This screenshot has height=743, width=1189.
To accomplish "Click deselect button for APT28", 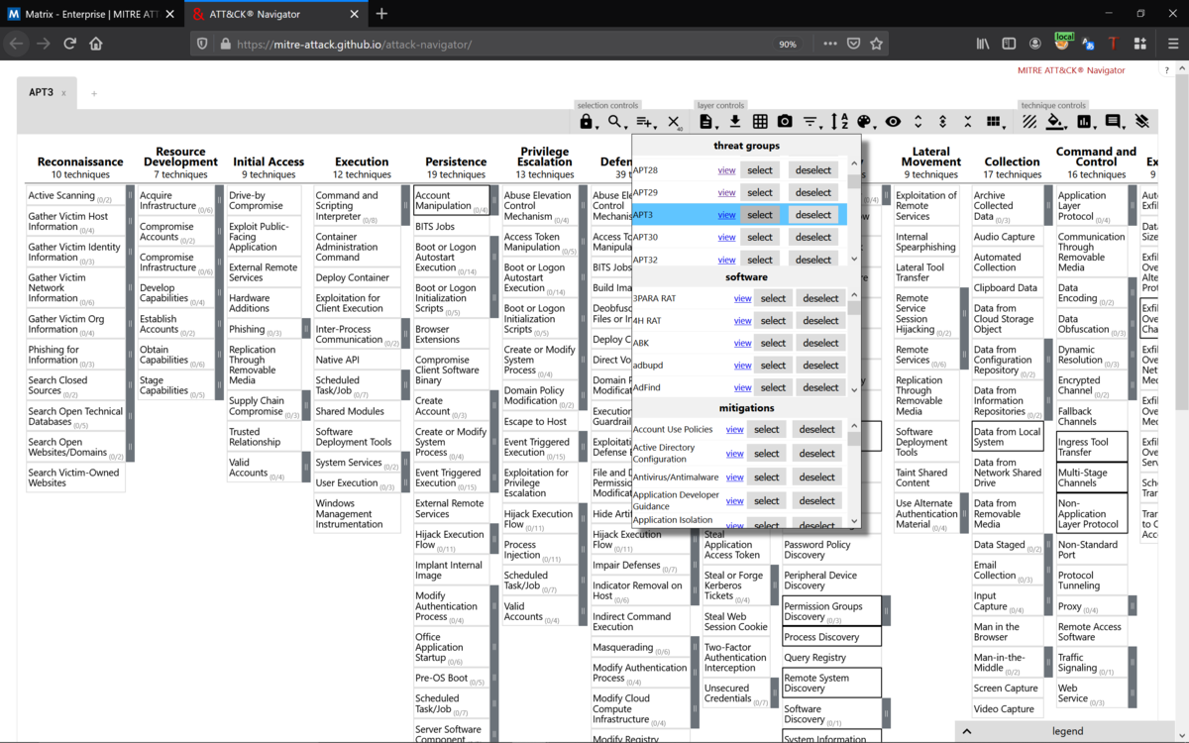I will (813, 170).
